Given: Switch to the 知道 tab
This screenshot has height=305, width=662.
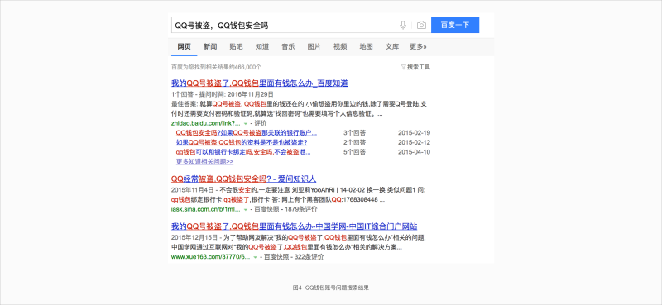Looking at the screenshot, I should coord(262,47).
